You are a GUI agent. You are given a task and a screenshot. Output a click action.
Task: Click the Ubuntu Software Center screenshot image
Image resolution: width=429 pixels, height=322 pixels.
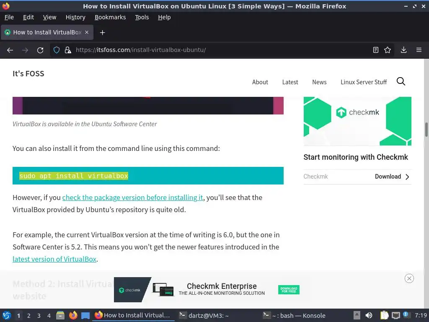(148, 105)
